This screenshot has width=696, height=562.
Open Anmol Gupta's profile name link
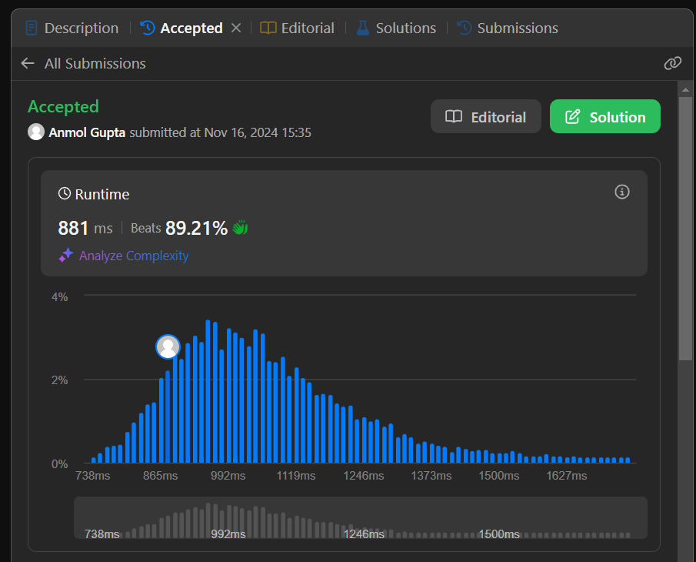click(x=87, y=132)
